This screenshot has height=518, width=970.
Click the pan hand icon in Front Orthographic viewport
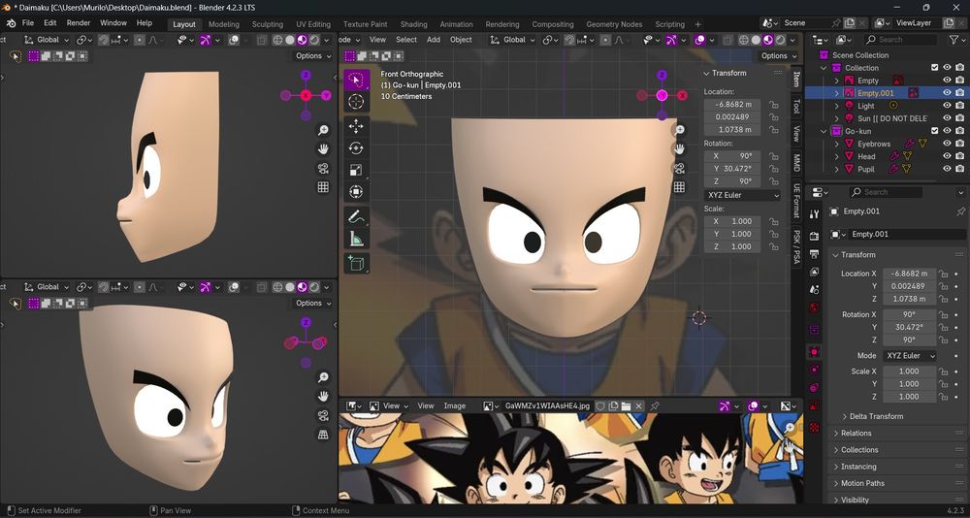coord(679,148)
